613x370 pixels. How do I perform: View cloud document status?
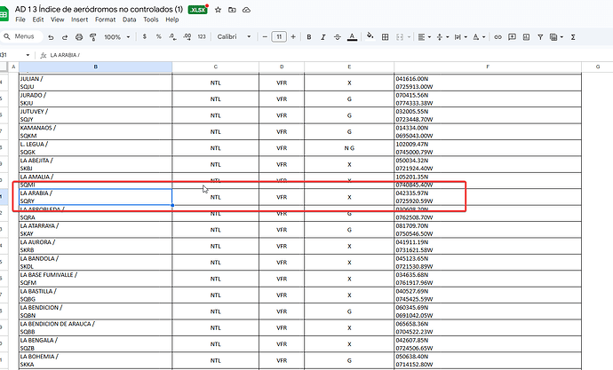(x=246, y=10)
